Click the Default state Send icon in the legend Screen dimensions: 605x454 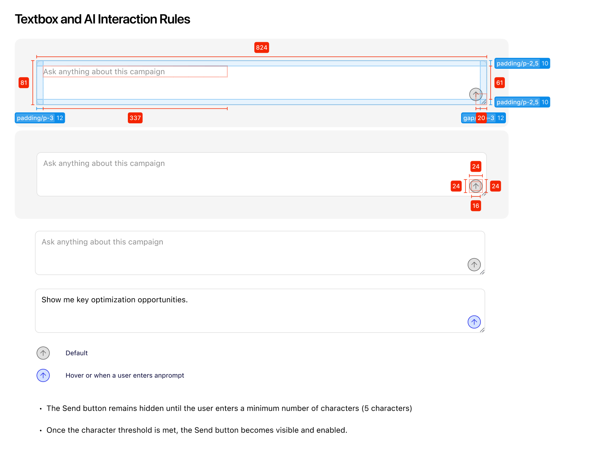(43, 353)
